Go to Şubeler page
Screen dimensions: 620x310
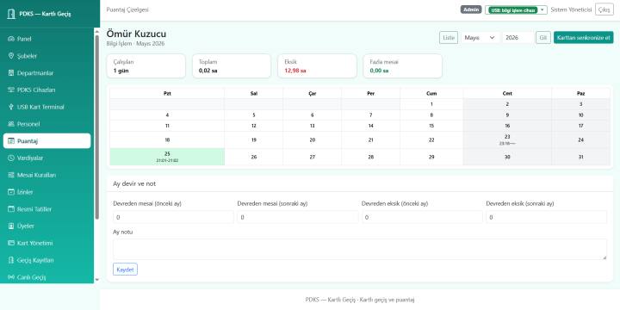pos(47,56)
